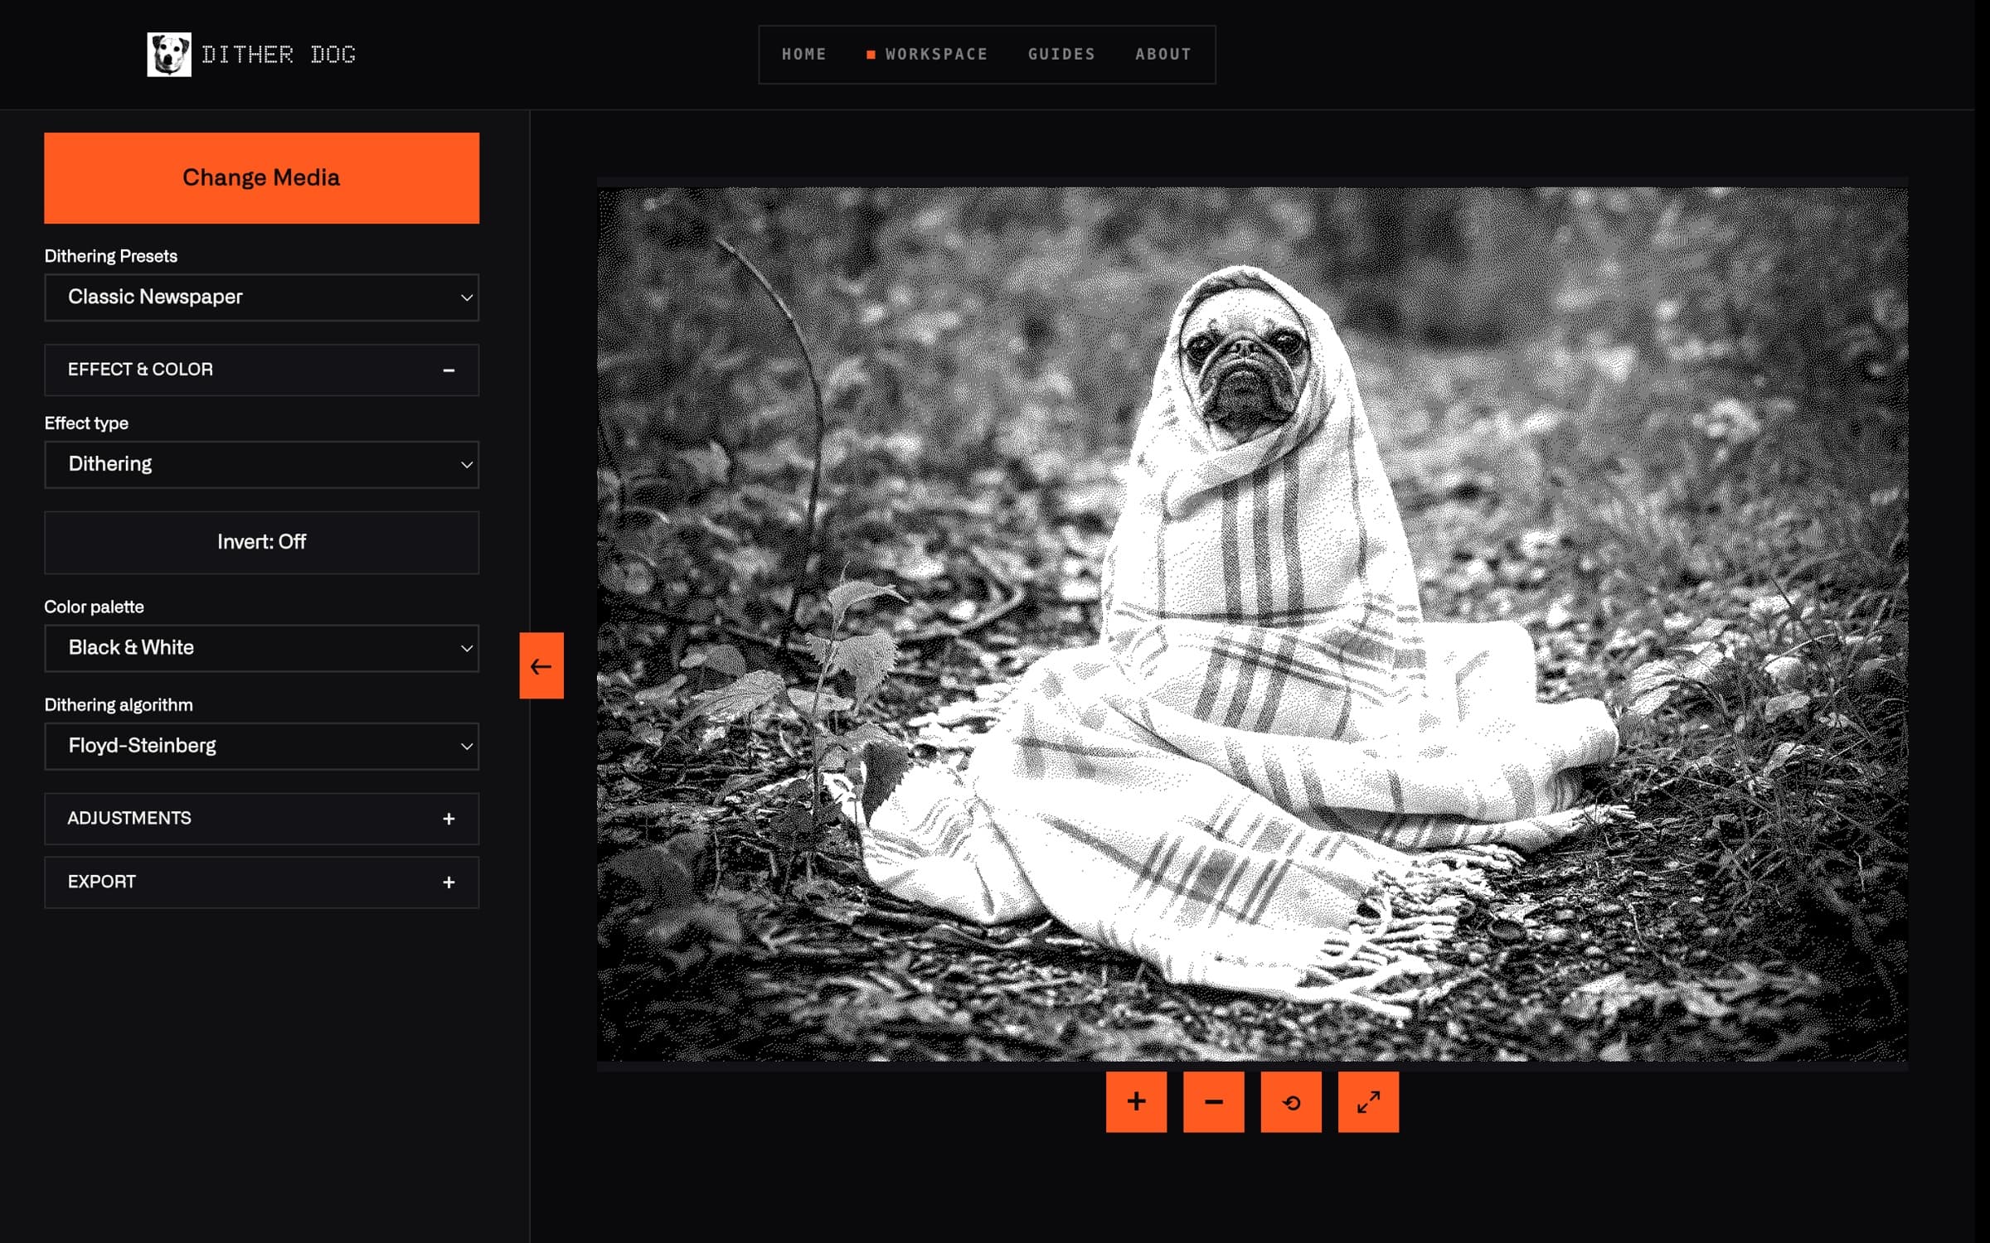Open the Dithering algorithm dropdown
The height and width of the screenshot is (1243, 1990).
point(262,746)
